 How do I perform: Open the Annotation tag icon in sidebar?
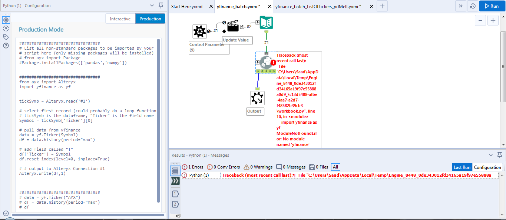tap(6, 37)
